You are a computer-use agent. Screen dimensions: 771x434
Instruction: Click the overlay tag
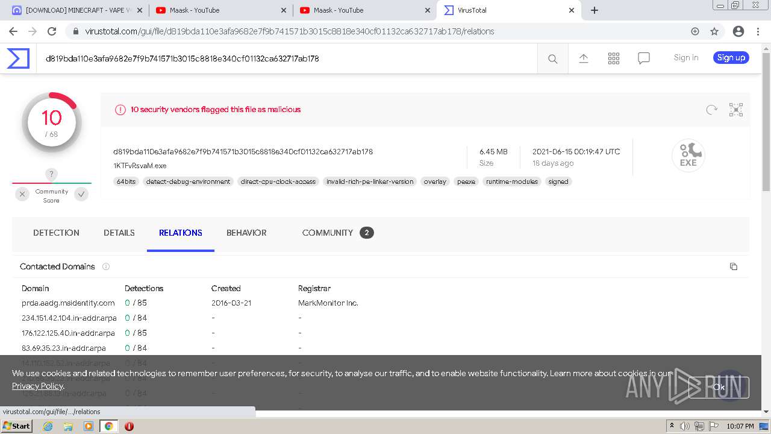pyautogui.click(x=435, y=181)
